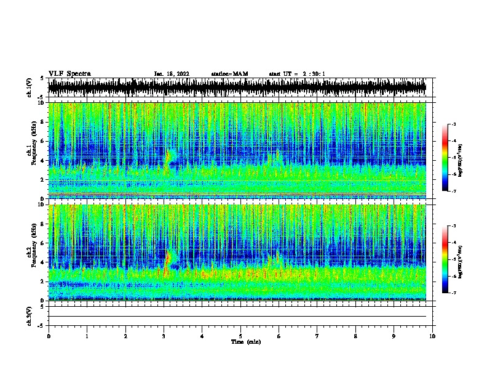Click the ch.2 color bar "-3" label
The height and width of the screenshot is (377, 487).
click(453, 226)
